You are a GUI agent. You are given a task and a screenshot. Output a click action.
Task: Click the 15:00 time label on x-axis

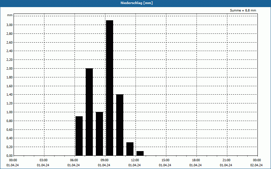[165, 160]
